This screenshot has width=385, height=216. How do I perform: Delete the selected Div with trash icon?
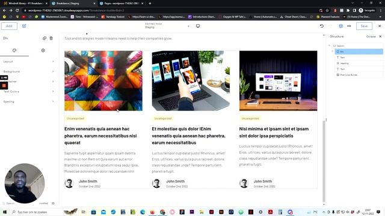click(51, 38)
